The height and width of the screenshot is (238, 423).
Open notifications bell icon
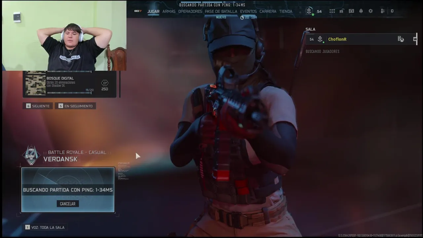[361, 11]
